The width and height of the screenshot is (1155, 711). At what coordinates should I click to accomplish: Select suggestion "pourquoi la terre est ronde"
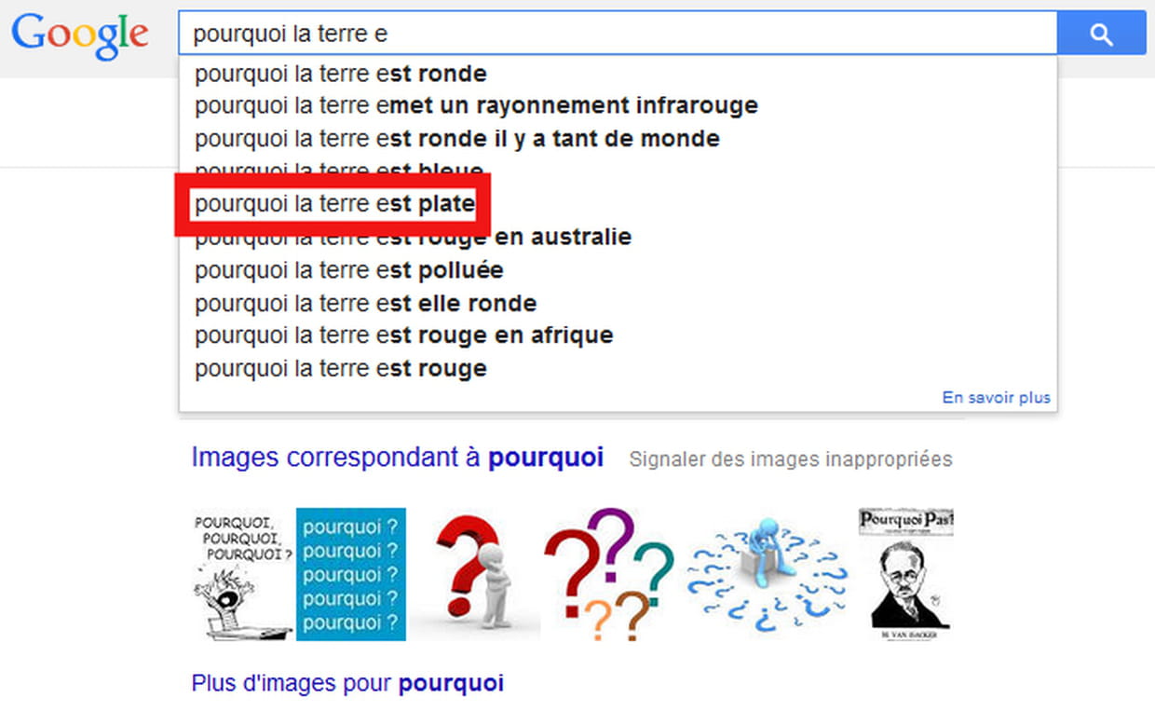tap(618, 73)
